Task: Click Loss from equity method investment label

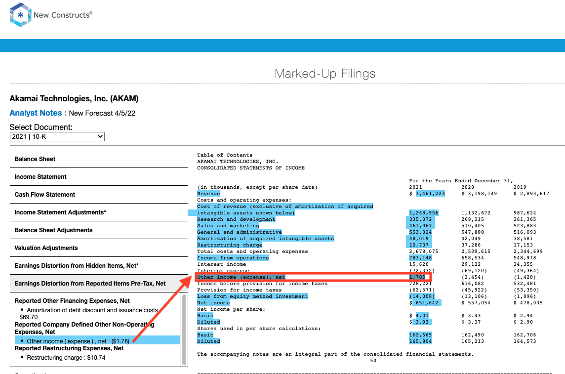Action: pos(252,296)
